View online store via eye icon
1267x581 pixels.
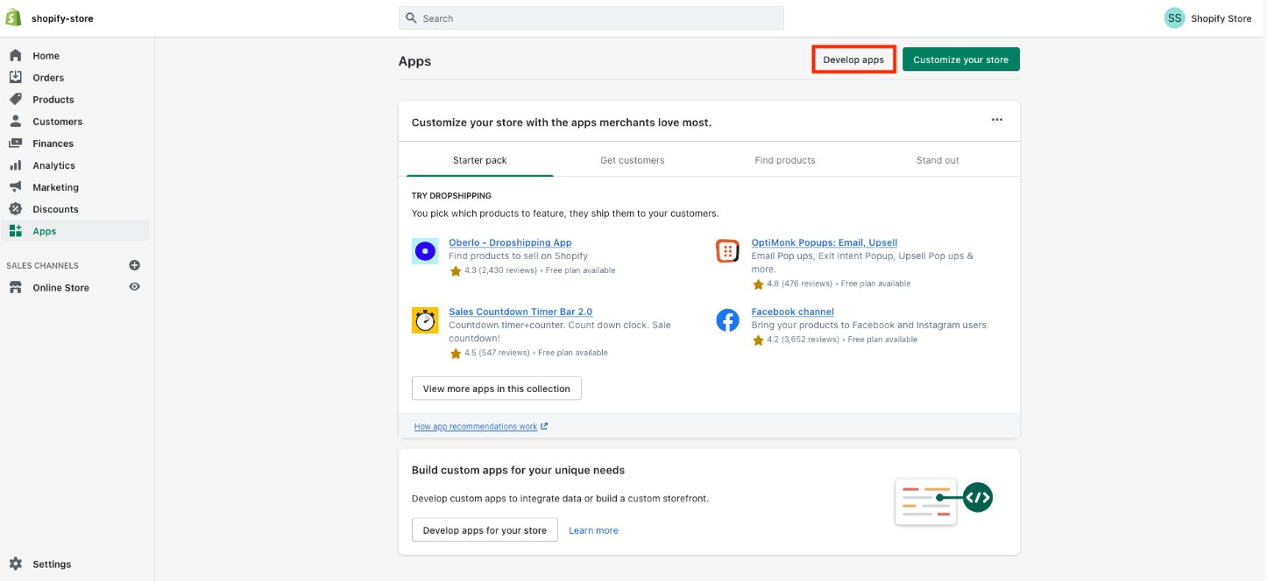[135, 286]
